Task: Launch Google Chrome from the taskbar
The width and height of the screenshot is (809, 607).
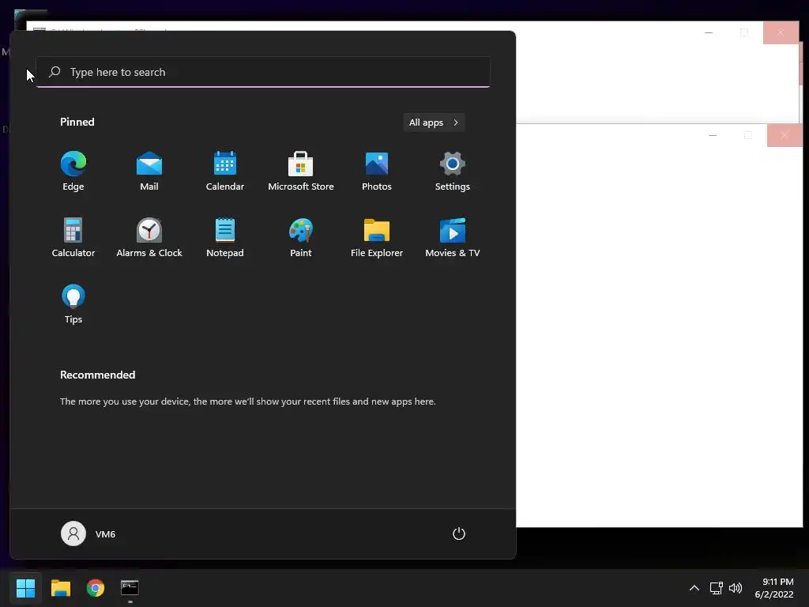Action: pos(95,588)
